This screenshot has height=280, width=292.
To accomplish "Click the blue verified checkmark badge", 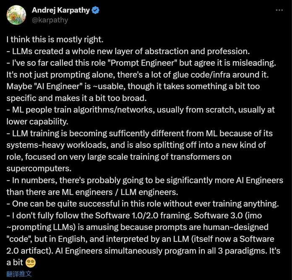I will (x=96, y=10).
